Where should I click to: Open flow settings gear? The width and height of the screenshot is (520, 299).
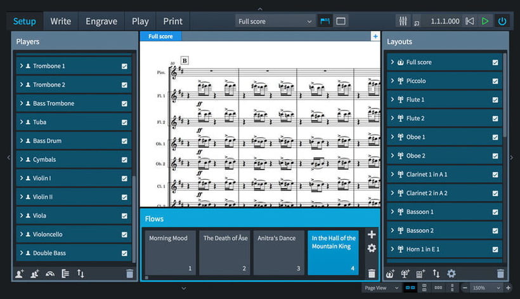tap(372, 248)
